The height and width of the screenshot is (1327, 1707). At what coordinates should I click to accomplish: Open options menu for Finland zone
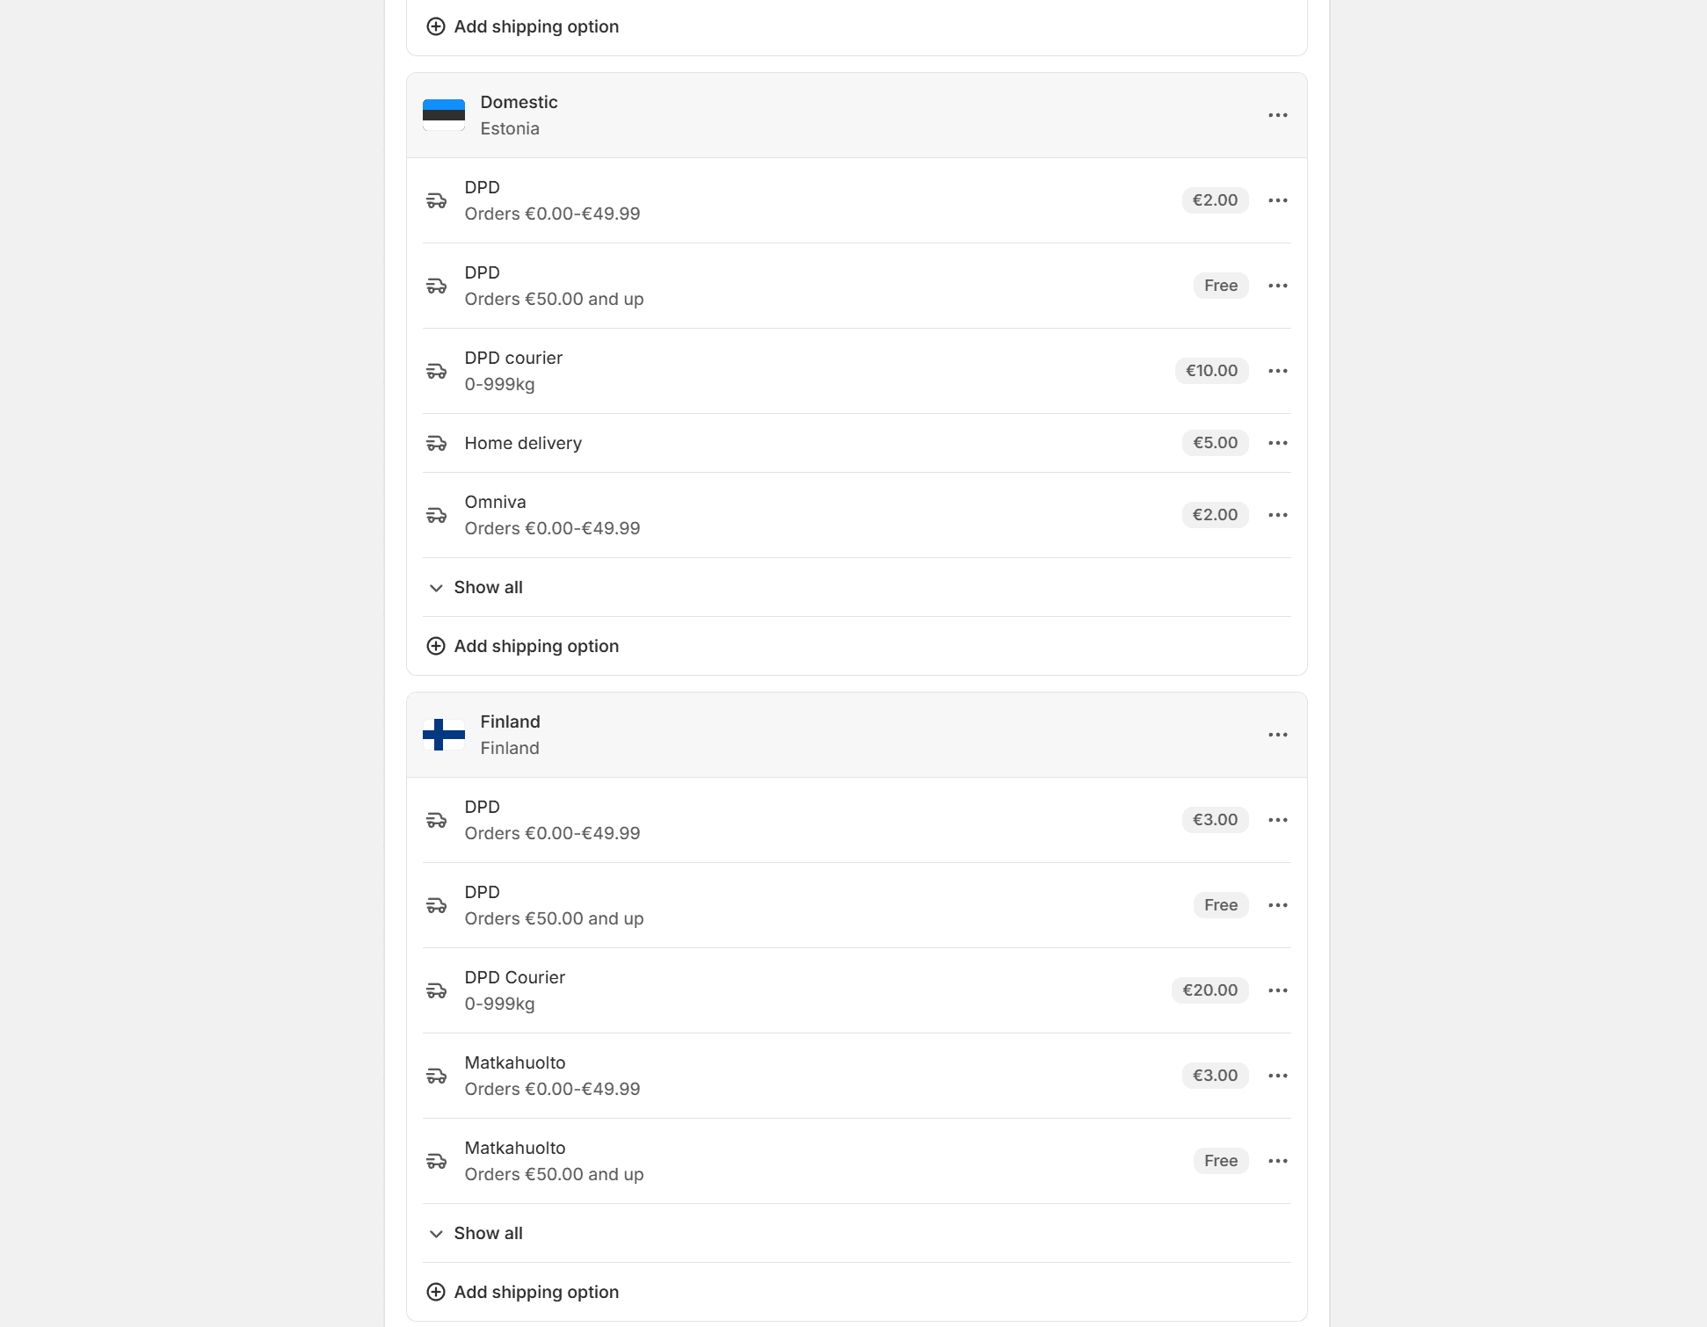tap(1277, 735)
